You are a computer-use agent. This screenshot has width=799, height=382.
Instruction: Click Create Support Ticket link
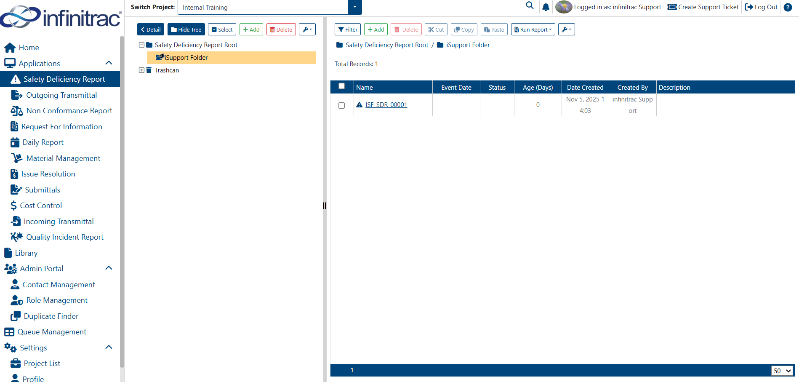tap(703, 7)
